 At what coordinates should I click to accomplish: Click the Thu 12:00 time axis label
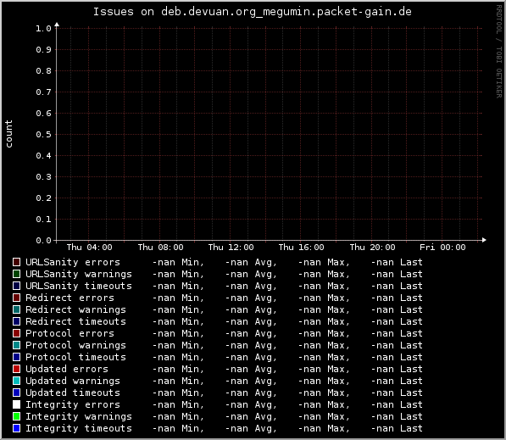click(231, 248)
